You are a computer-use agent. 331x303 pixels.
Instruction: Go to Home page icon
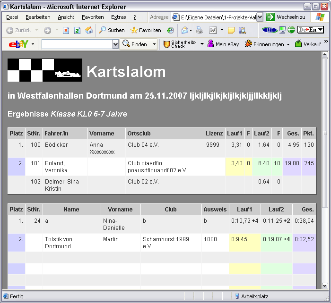(89, 31)
